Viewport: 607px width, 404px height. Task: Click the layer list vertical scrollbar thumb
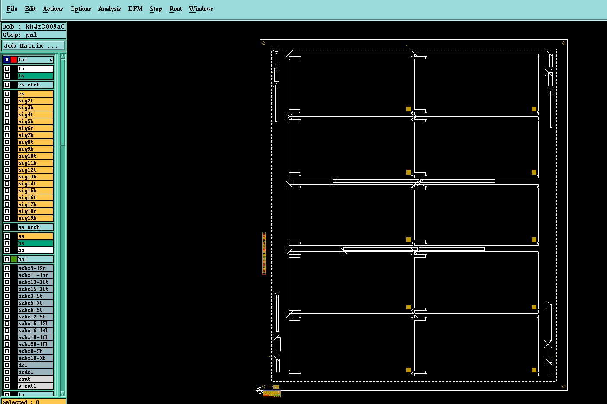(x=63, y=103)
